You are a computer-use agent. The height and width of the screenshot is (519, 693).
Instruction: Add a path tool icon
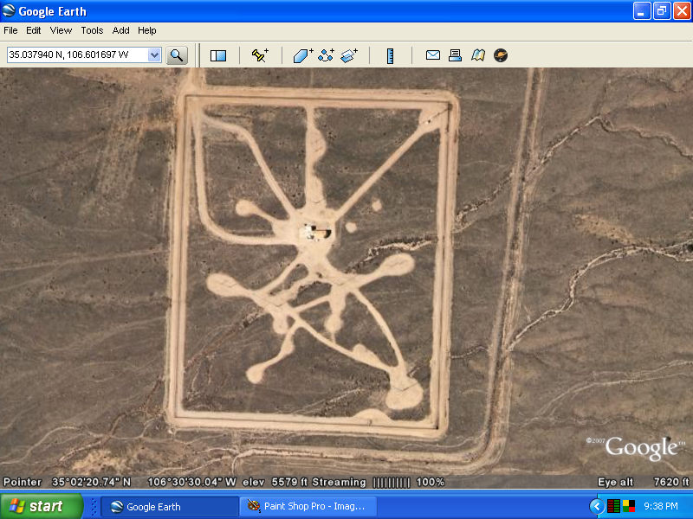click(x=327, y=55)
